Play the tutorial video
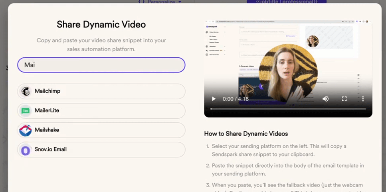Screen dimensions: 386x192 (214, 99)
